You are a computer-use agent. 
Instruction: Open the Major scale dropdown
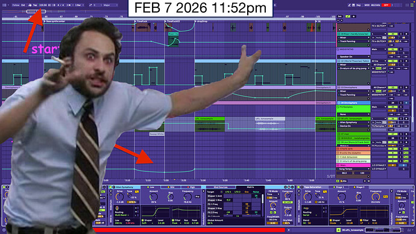(x=110, y=5)
